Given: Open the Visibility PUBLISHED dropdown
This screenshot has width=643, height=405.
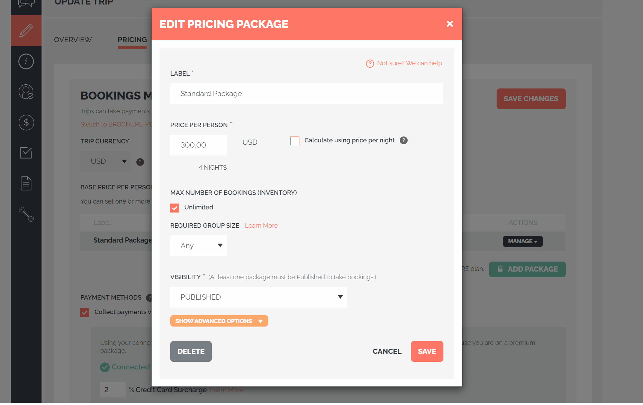Looking at the screenshot, I should click(x=259, y=297).
